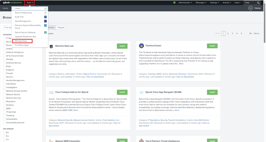Install the TheHive/Cortex app
The height and width of the screenshot is (142, 266).
tap(212, 46)
